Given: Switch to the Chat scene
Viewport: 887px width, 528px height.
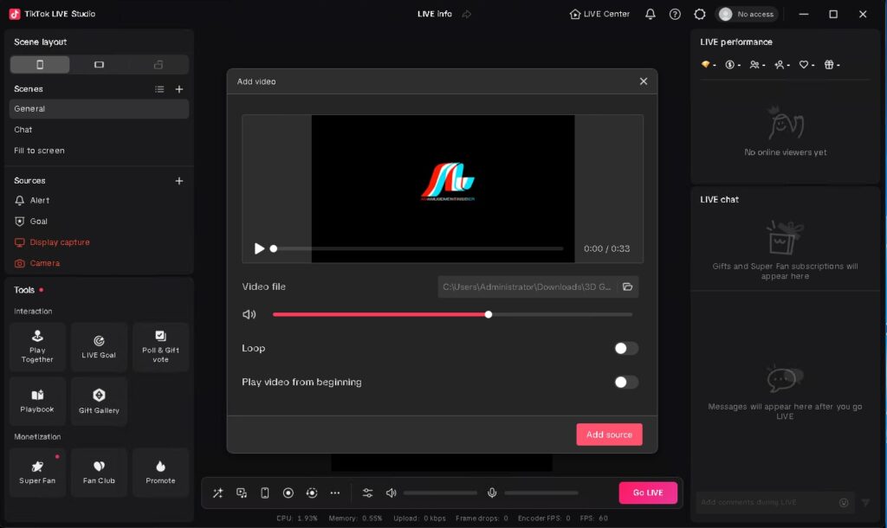Looking at the screenshot, I should (23, 129).
